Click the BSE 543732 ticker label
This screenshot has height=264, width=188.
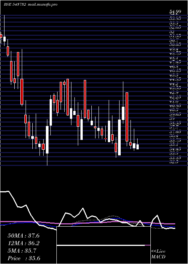(x=15, y=5)
